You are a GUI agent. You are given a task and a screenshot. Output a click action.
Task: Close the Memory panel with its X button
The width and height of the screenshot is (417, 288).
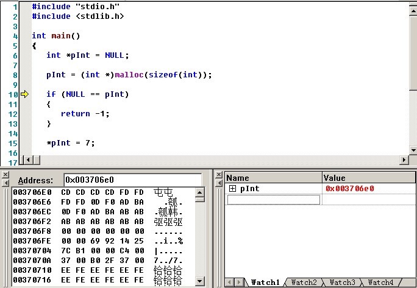[x=5, y=175]
